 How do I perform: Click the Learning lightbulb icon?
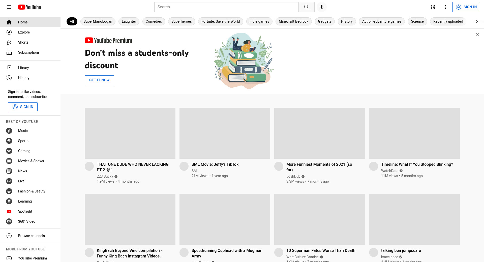[x=9, y=201]
